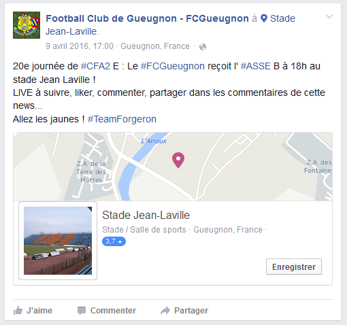Screen dimensions: 347x325
Task: Click the Partager share arrow icon
Action: pos(165,311)
